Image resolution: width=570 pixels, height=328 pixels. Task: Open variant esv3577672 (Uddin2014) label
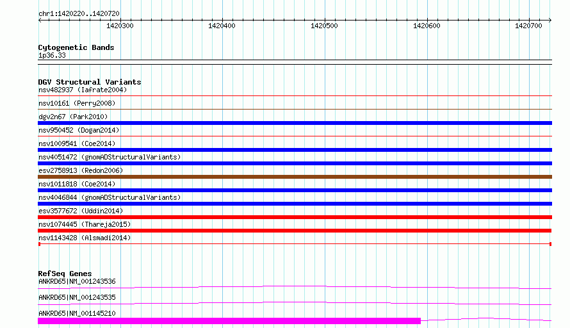(81, 211)
